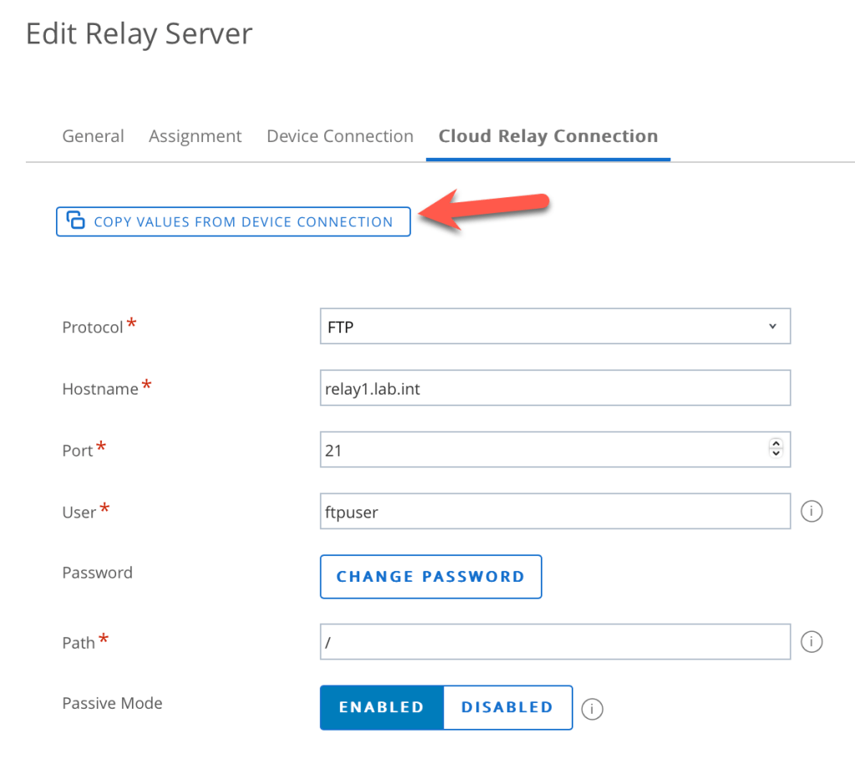855x769 pixels.
Task: Increase the Port value with up arrow
Action: coord(776,444)
